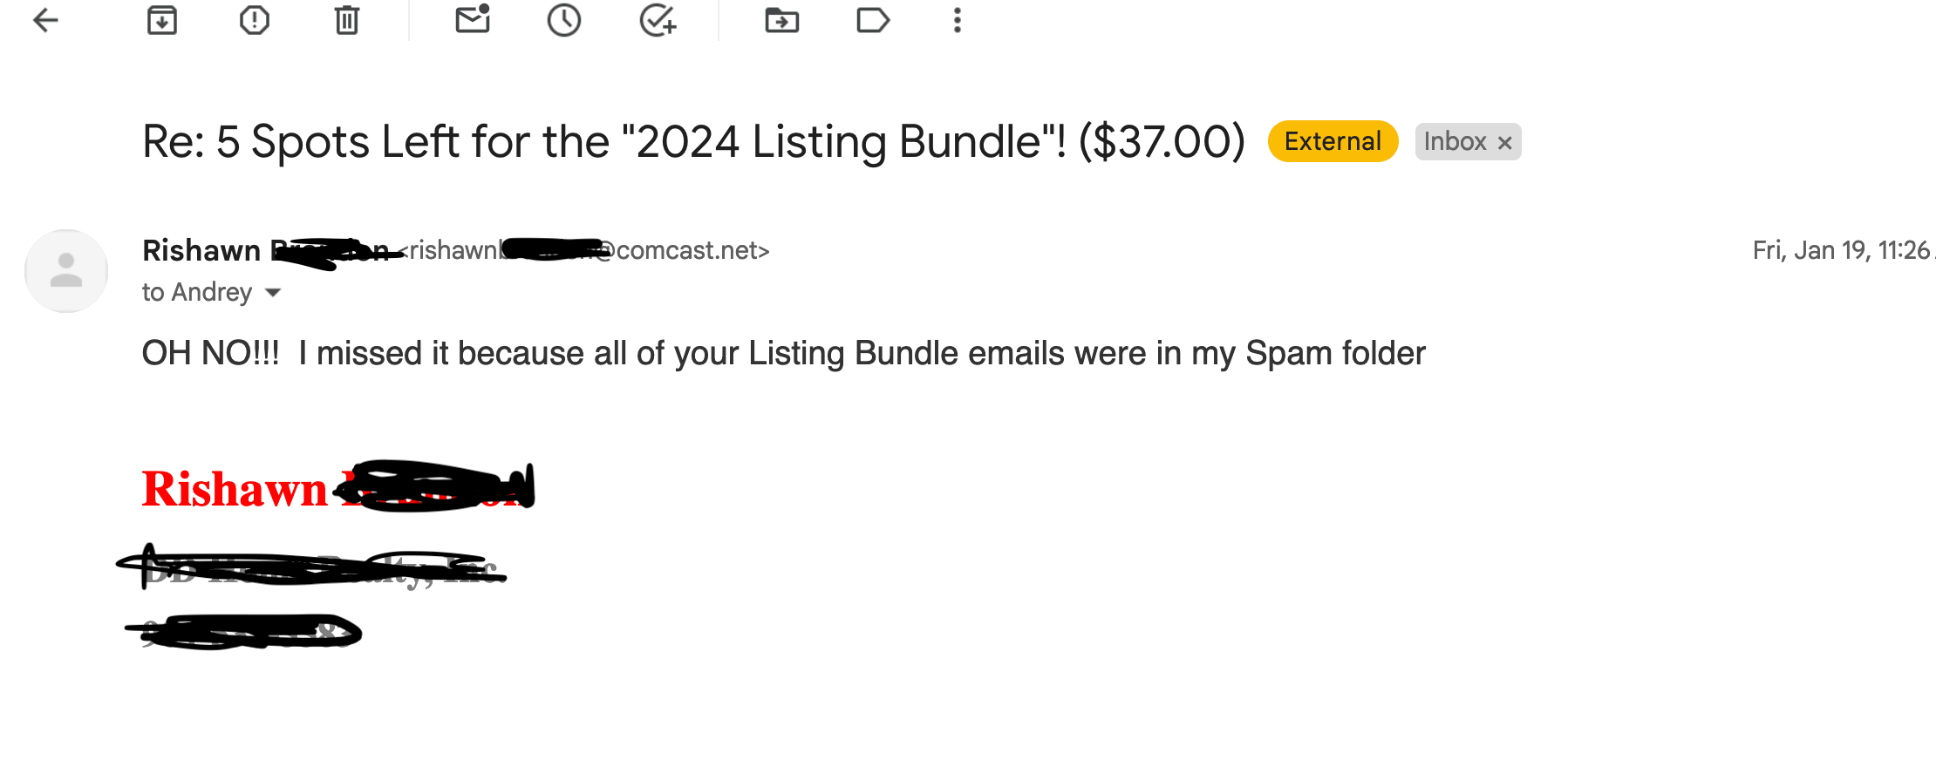
Task: Open the Move to folder menu
Action: tap(782, 20)
